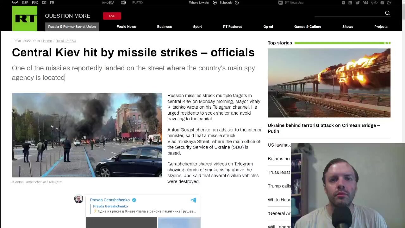
Task: Click the Russia & FSU breadcrumb link
Action: (x=66, y=41)
